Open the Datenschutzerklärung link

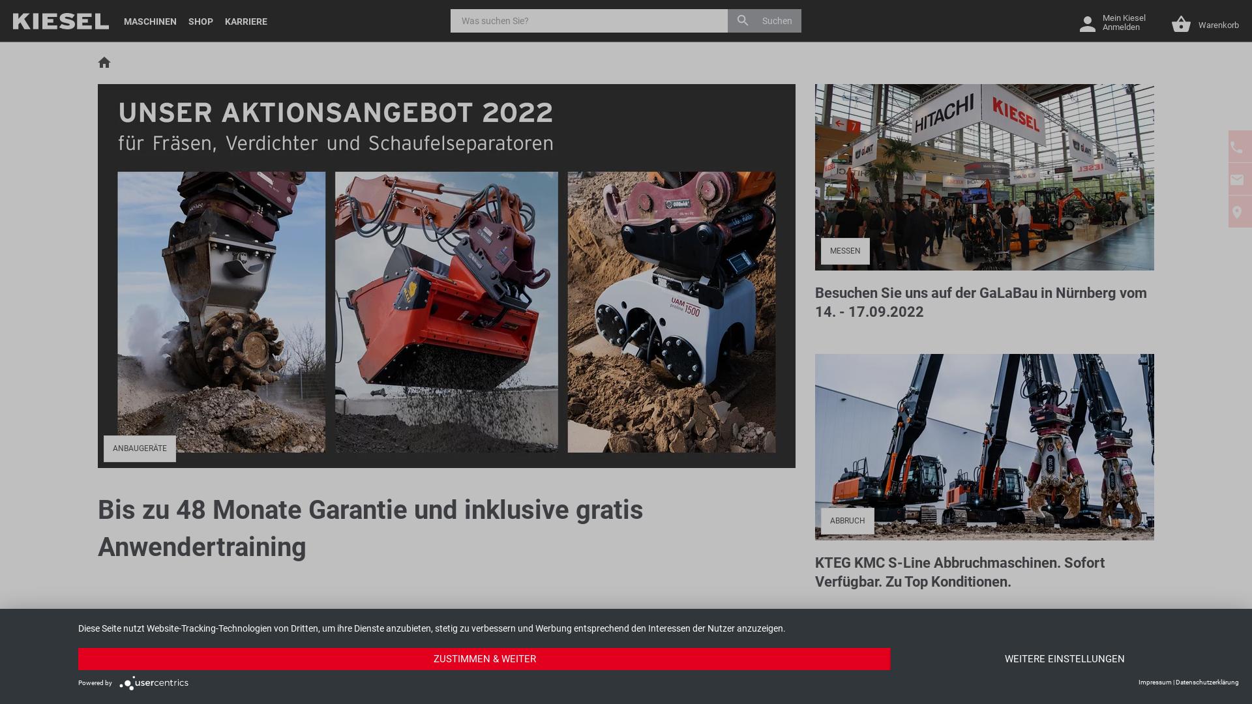(1207, 682)
